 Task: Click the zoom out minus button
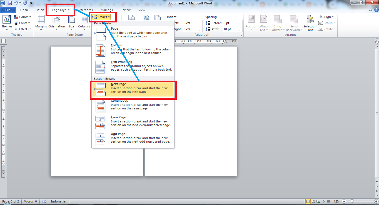pyautogui.click(x=344, y=201)
